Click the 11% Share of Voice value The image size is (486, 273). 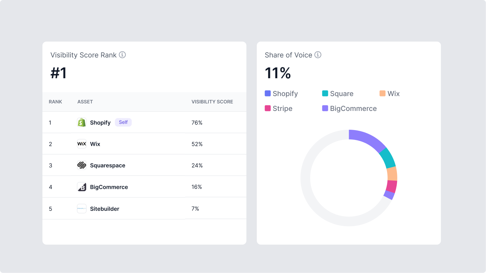(278, 73)
